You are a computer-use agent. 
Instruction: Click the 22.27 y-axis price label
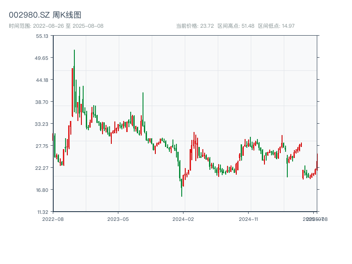pos(42,168)
